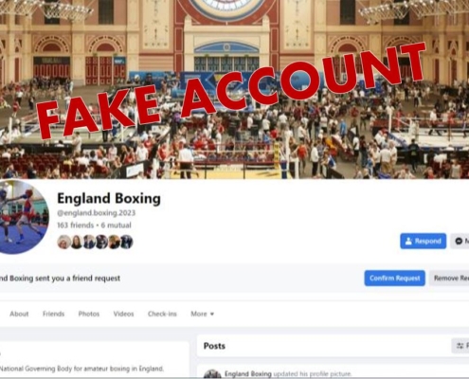Open Messenger icon button beside Respond
The width and height of the screenshot is (469, 379).
click(460, 241)
